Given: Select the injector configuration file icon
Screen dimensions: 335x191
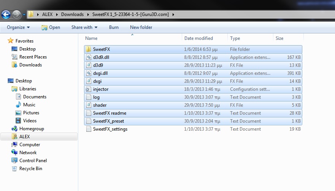Looking at the screenshot, I should tap(89, 89).
